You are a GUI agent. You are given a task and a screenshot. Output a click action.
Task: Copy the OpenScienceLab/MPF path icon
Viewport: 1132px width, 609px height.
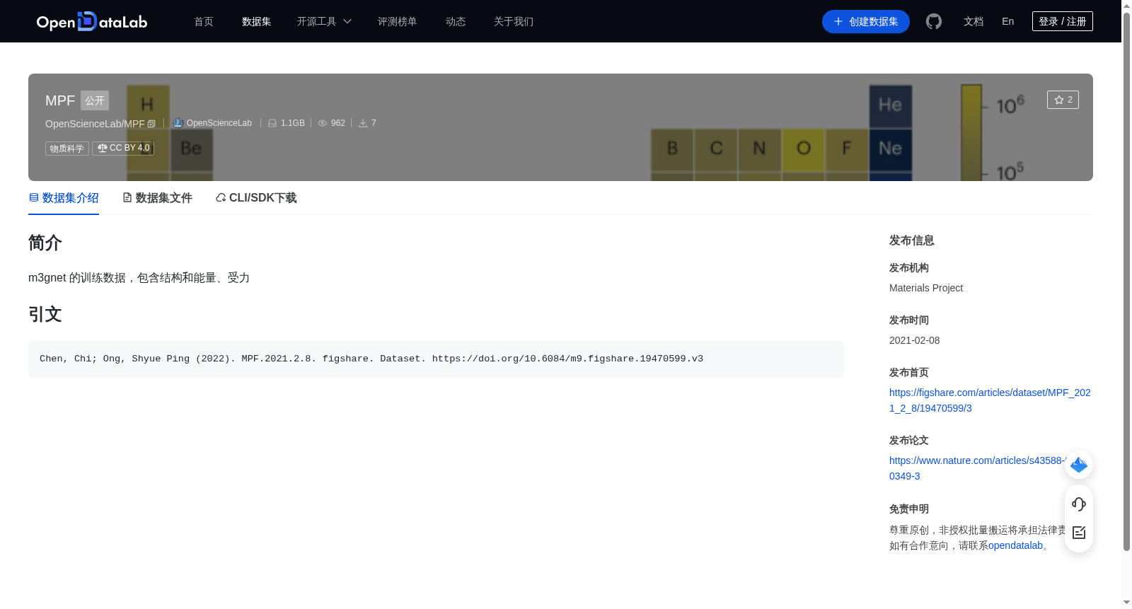(x=151, y=124)
